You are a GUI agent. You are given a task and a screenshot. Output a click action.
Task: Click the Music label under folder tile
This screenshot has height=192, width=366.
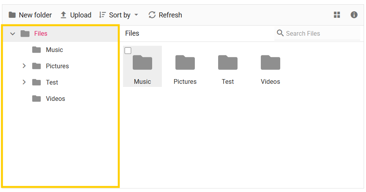coord(142,82)
